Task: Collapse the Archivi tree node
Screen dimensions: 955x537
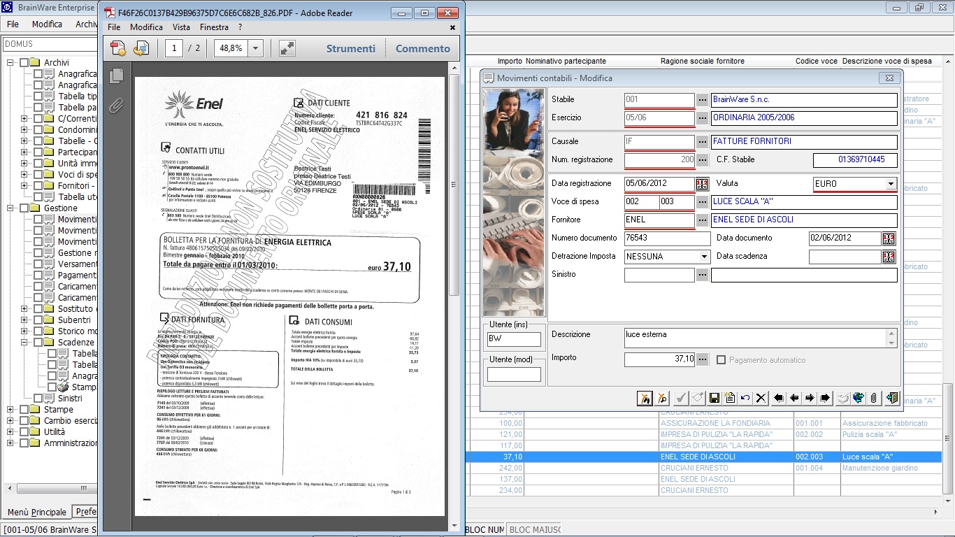Action: tap(10, 62)
